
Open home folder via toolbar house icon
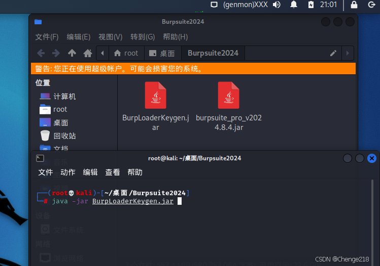point(88,53)
